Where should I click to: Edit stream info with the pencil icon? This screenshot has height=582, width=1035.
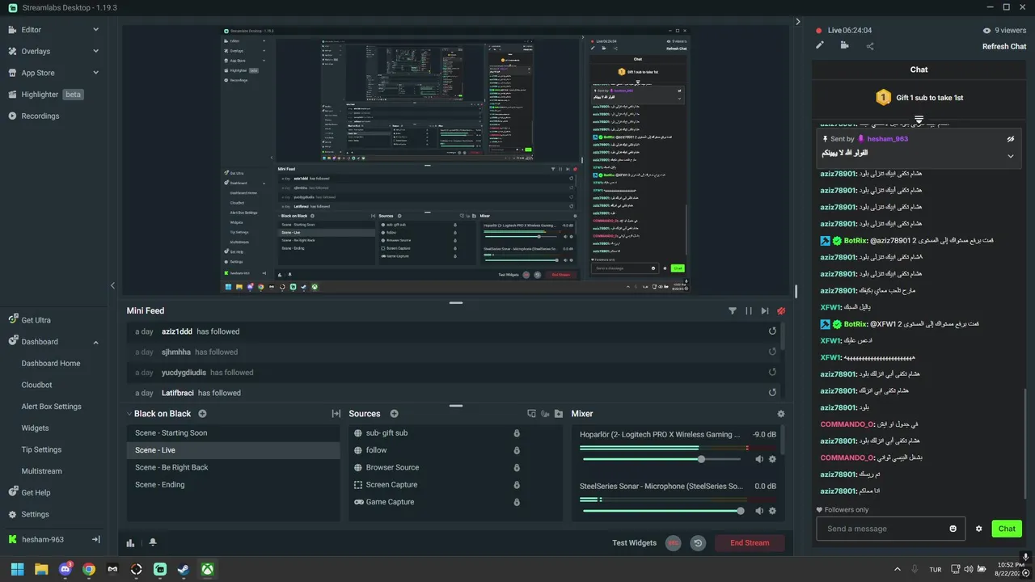click(x=819, y=45)
